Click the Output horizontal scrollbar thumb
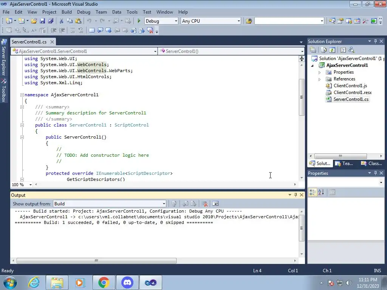387x290 pixels. pyautogui.click(x=96, y=261)
